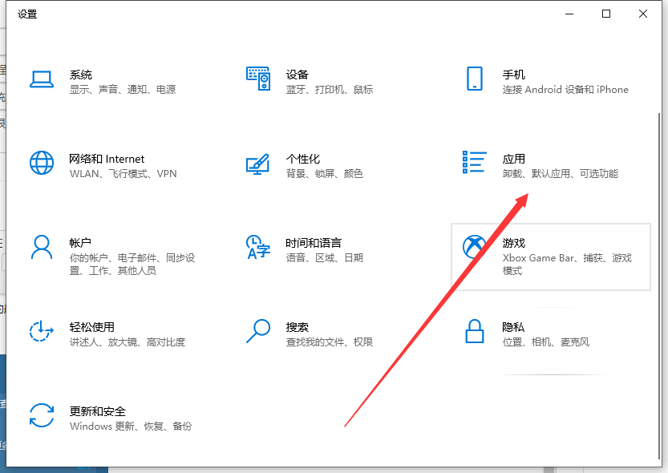668x473 pixels.
Task: Click the Xbox Gaming icon
Action: [474, 247]
